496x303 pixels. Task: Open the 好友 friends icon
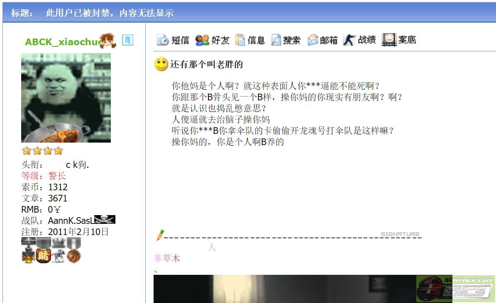click(x=202, y=40)
